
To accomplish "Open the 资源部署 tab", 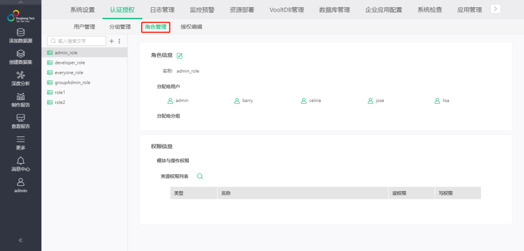I will tap(242, 10).
